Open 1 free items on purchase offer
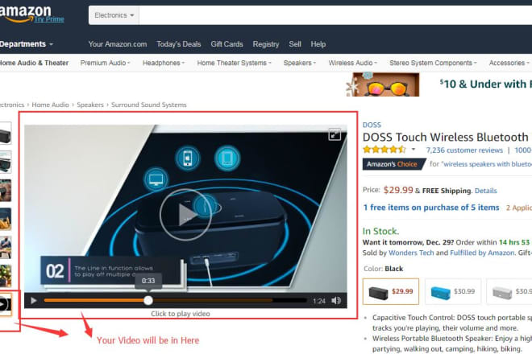The image size is (532, 354). click(x=431, y=208)
